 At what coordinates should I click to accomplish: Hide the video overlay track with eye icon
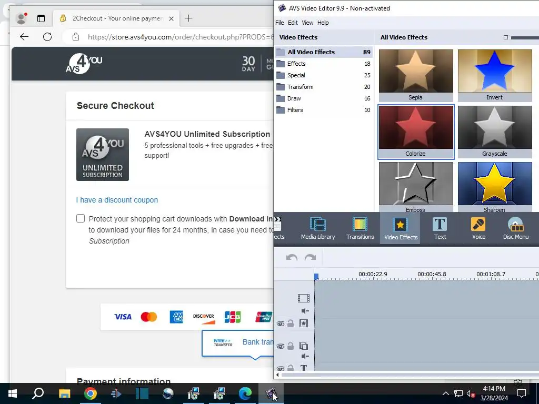pyautogui.click(x=281, y=346)
